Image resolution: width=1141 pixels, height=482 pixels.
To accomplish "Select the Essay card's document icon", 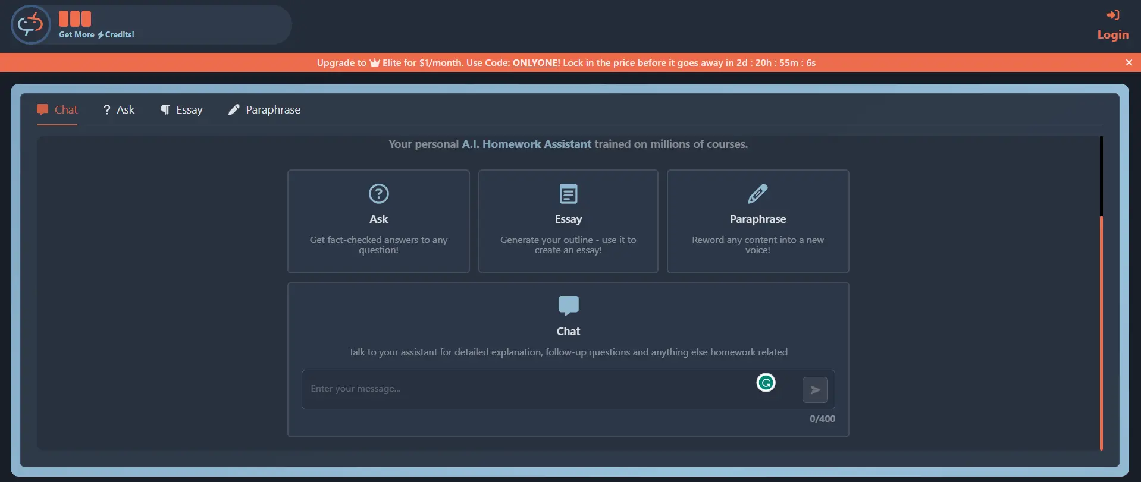I will tap(568, 194).
